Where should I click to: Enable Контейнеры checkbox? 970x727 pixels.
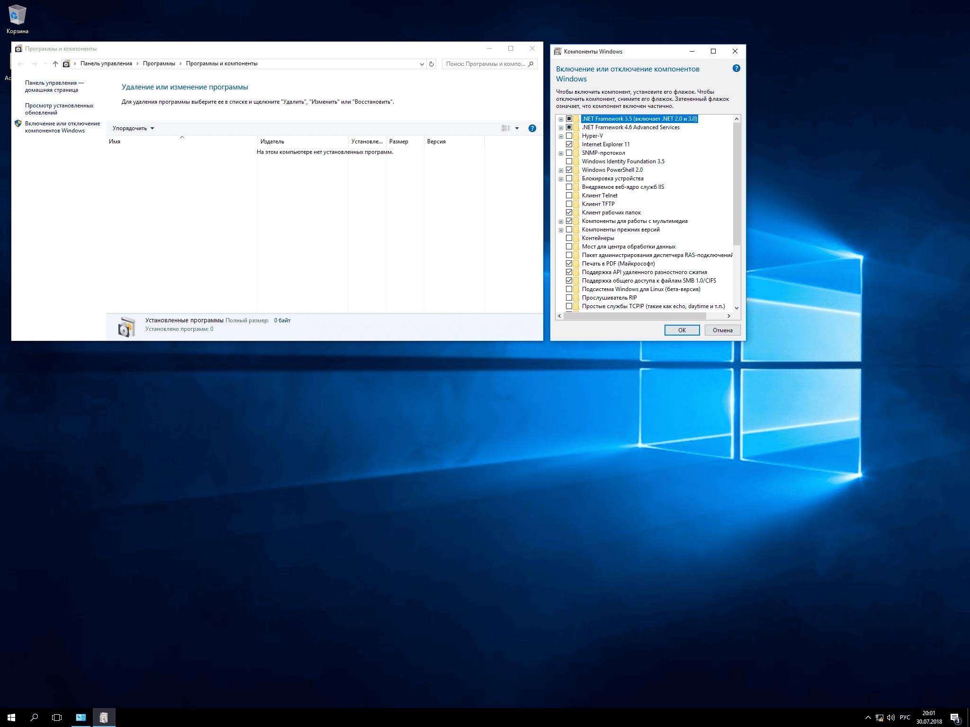569,238
